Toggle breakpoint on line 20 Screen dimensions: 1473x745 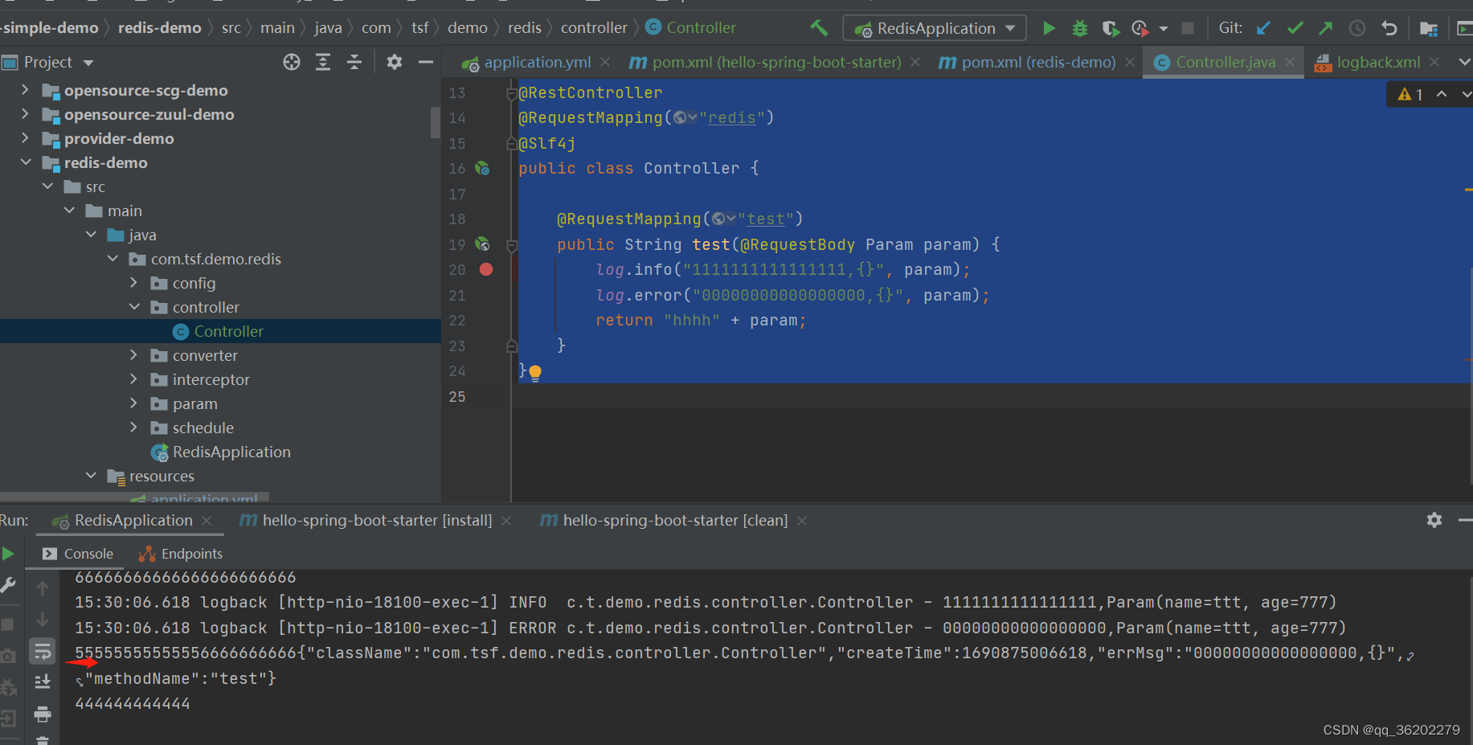coord(486,269)
